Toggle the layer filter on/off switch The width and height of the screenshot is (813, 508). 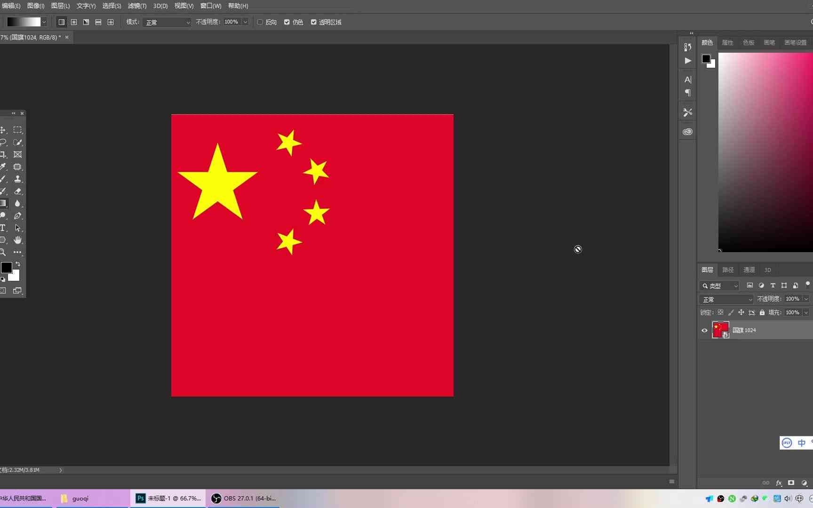[807, 284]
